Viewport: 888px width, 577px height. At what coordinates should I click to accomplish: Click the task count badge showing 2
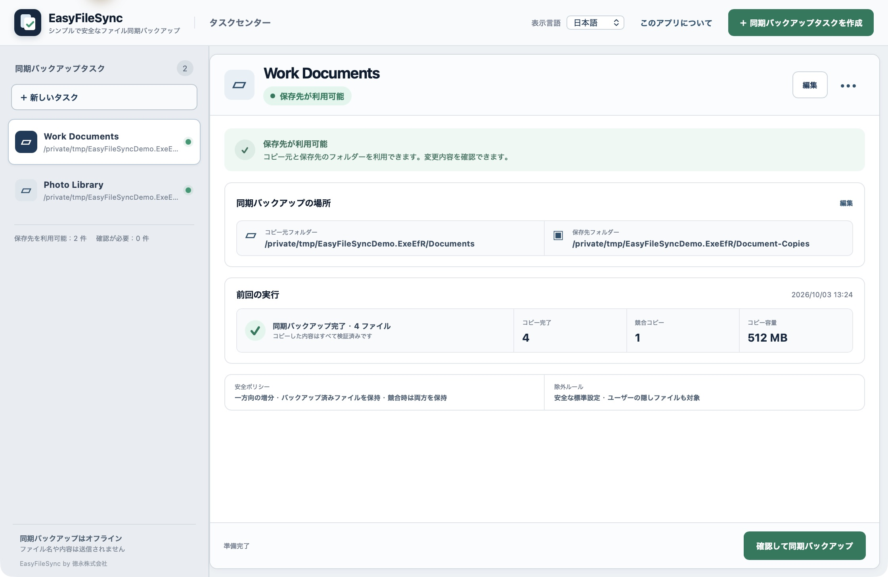(185, 69)
